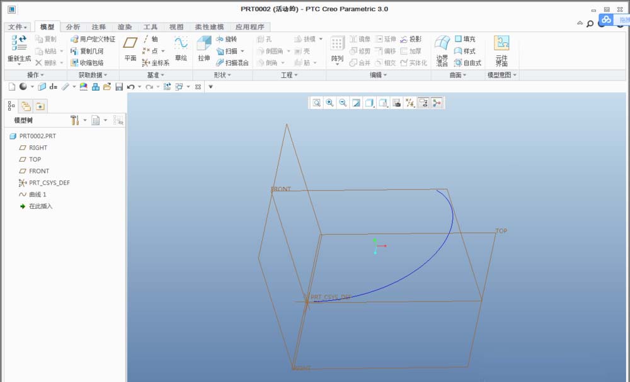Expand the 基准 (Datum) group dropdown
This screenshot has height=382, width=630.
156,75
